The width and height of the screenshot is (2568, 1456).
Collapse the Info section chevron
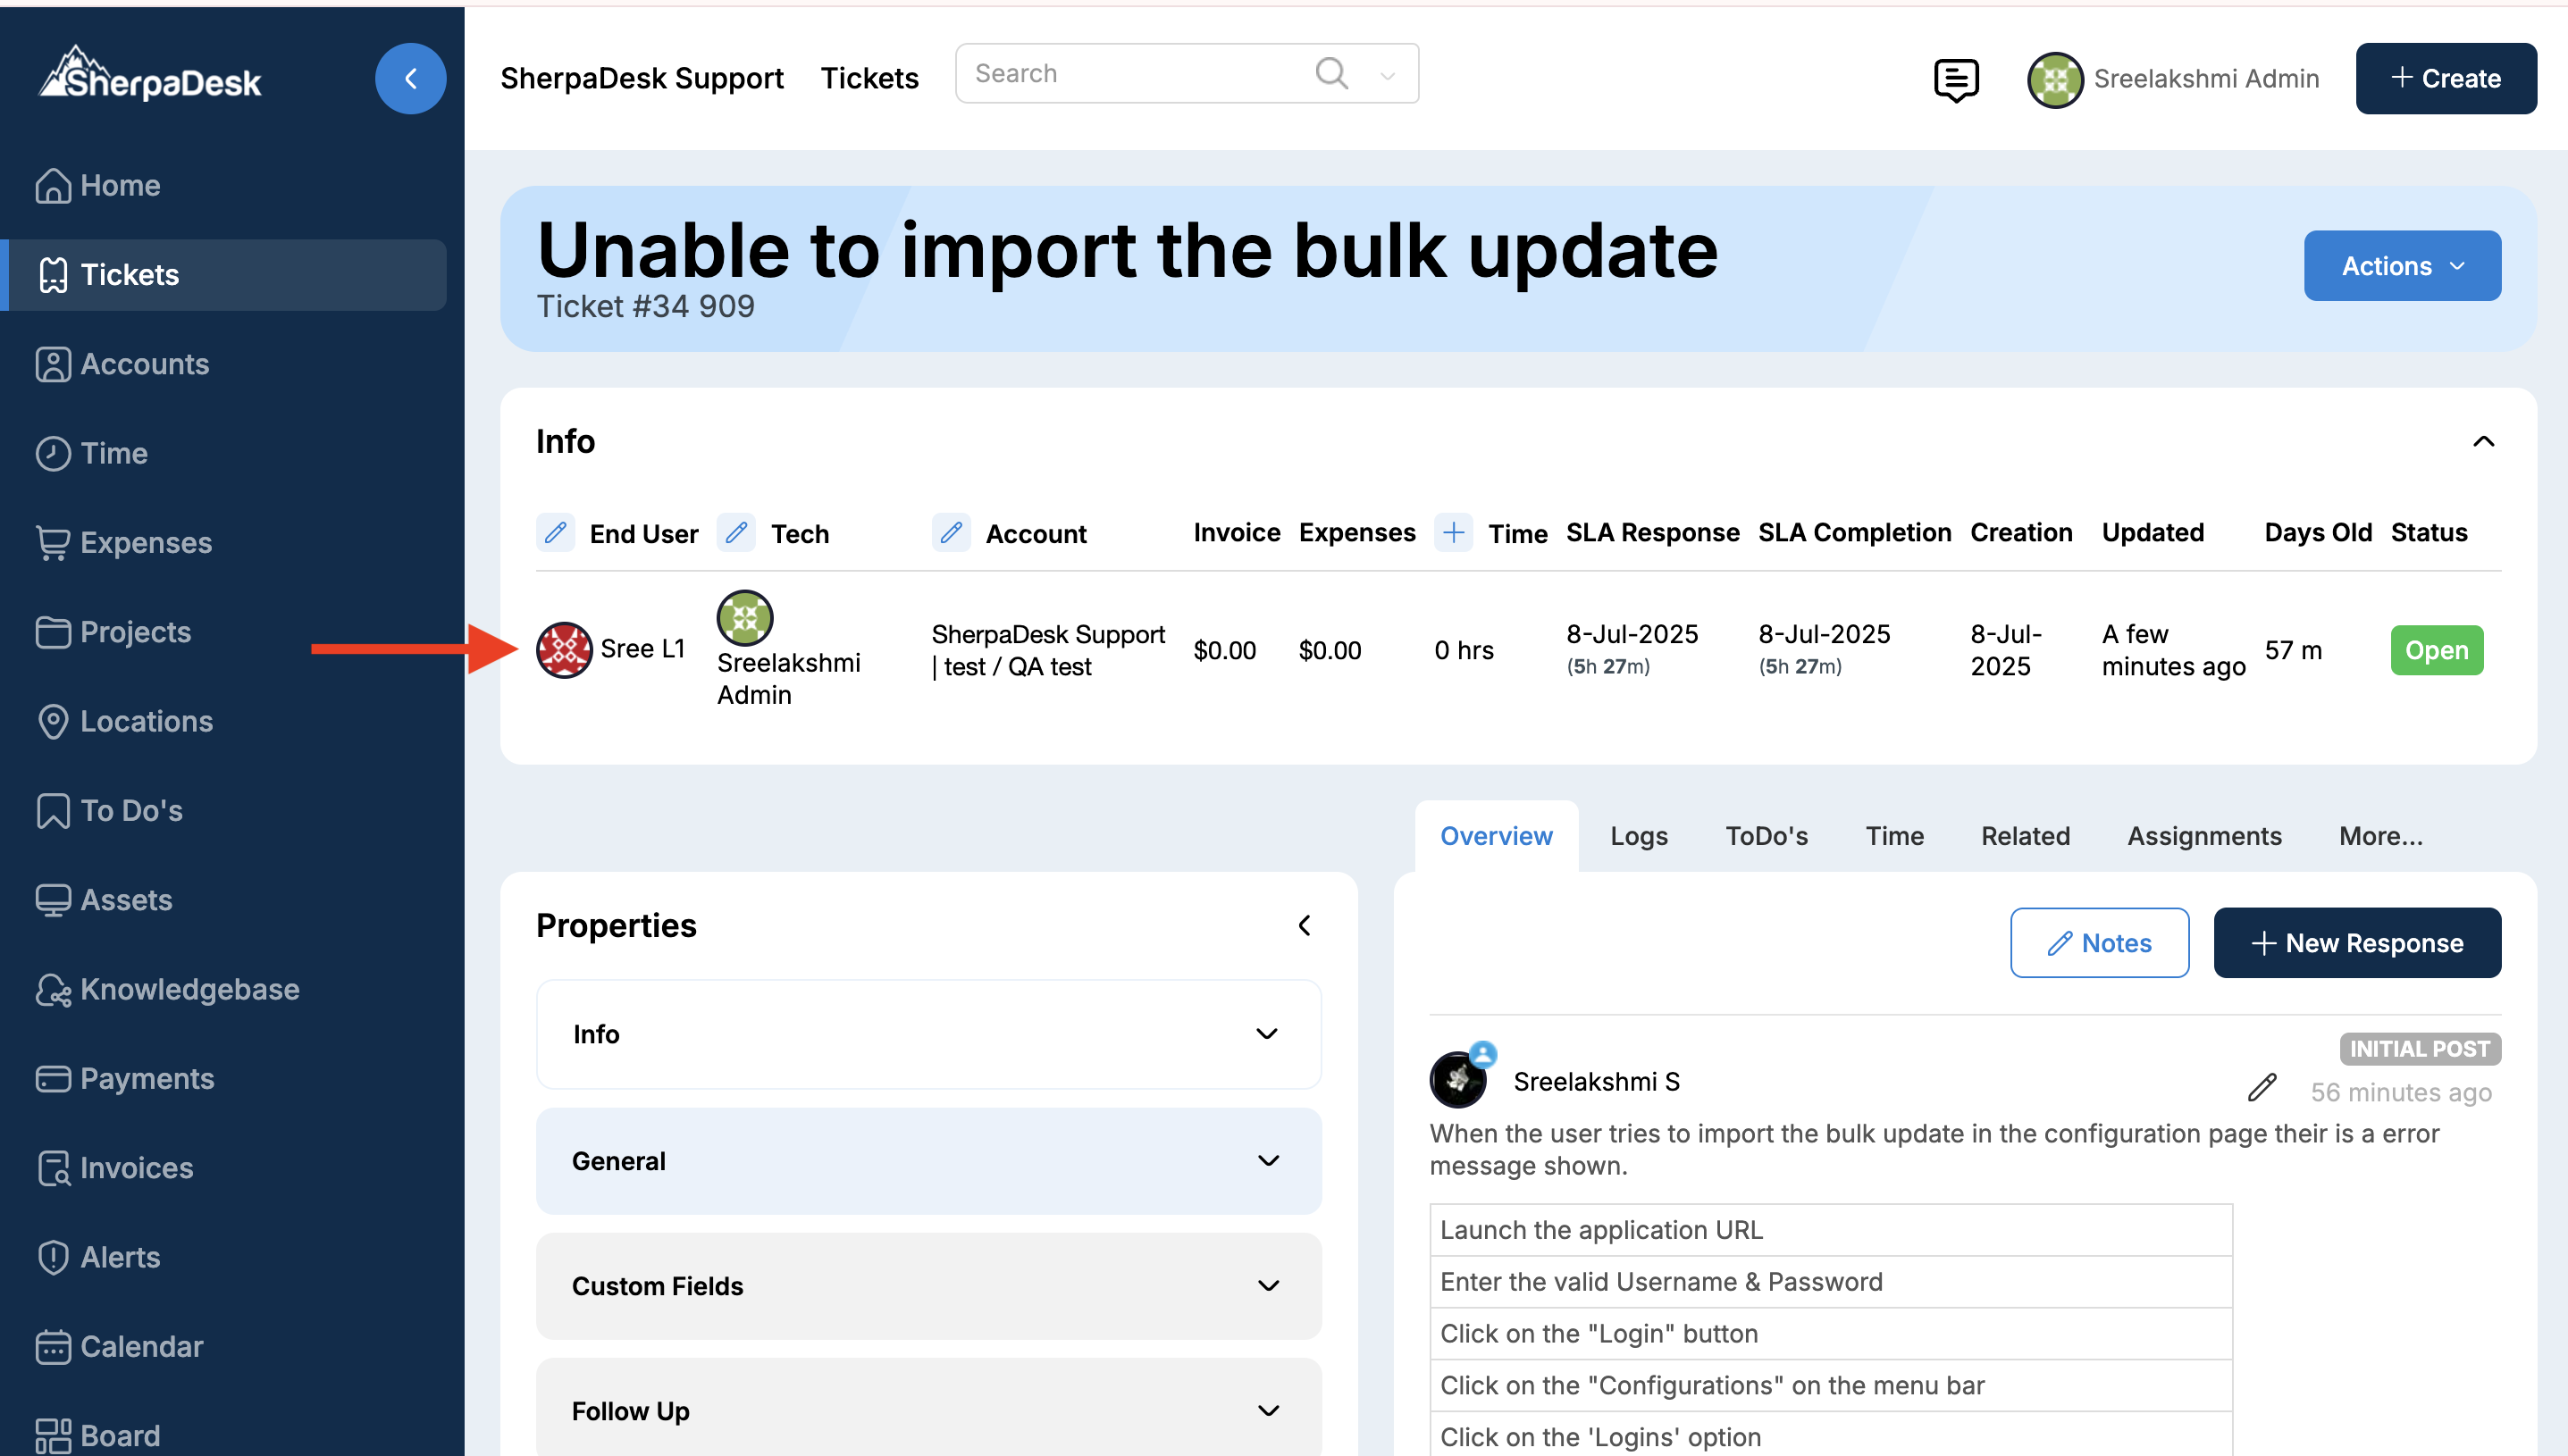[x=2483, y=442]
